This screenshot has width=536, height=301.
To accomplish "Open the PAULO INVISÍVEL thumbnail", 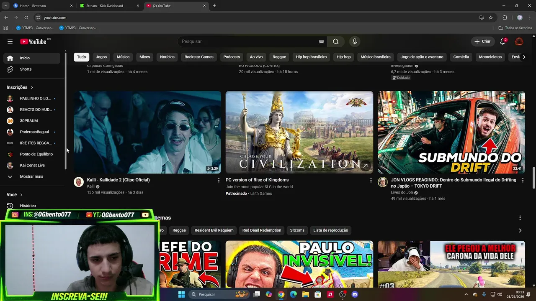I will 299,264.
